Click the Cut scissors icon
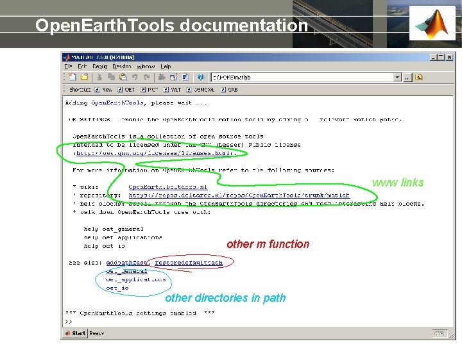 click(99, 77)
